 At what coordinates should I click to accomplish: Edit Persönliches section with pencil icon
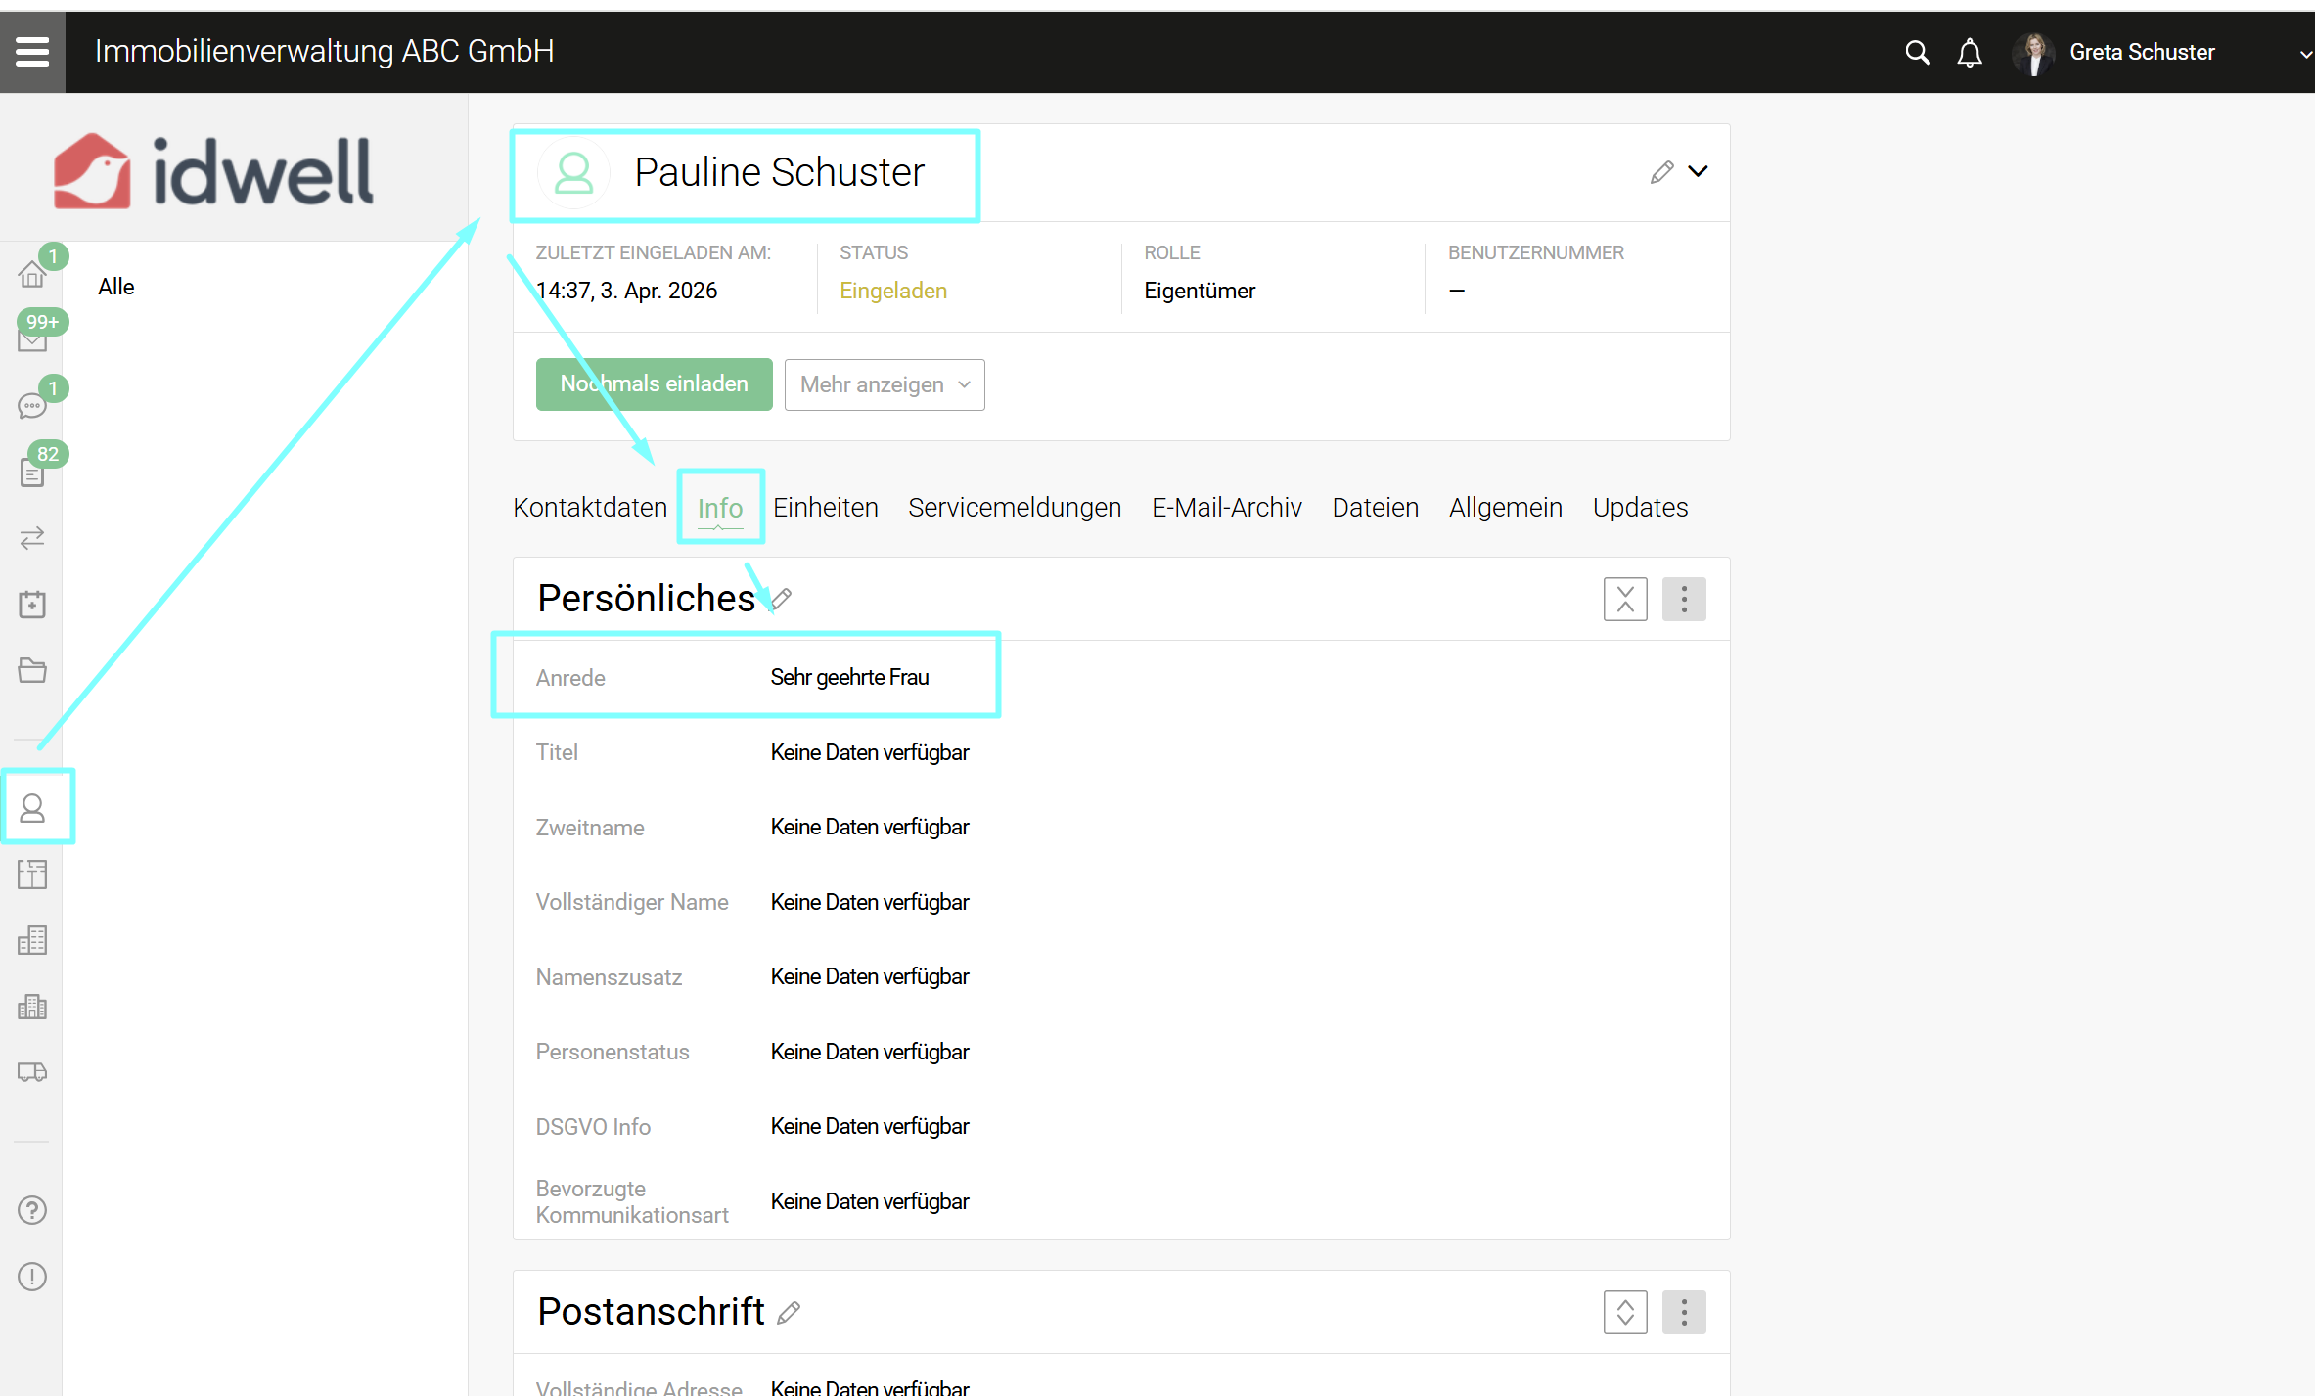point(782,598)
